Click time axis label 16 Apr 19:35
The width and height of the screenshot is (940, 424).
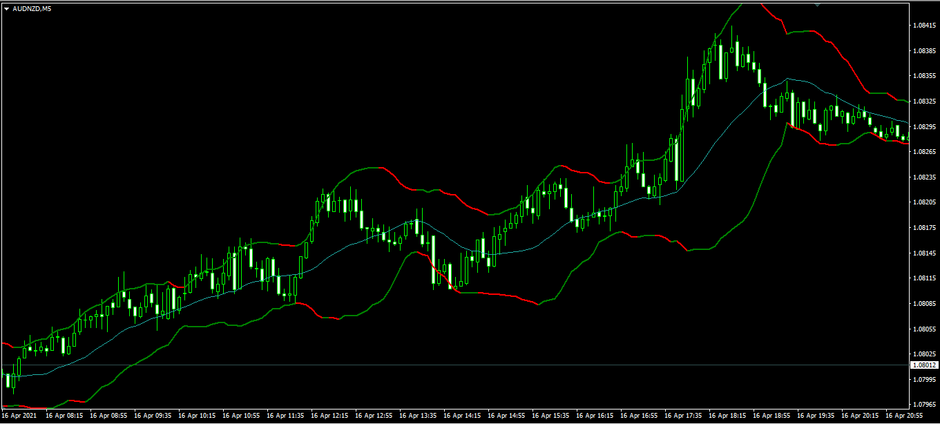tap(816, 416)
